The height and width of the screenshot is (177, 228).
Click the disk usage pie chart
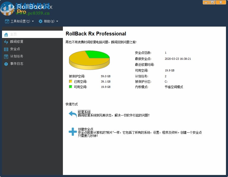89,60
